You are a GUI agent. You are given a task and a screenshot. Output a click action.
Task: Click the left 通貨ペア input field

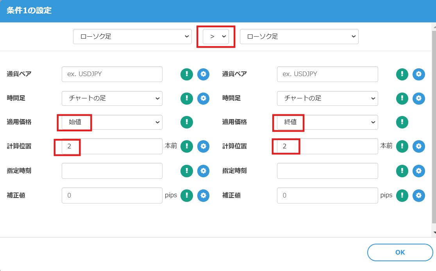pos(112,74)
